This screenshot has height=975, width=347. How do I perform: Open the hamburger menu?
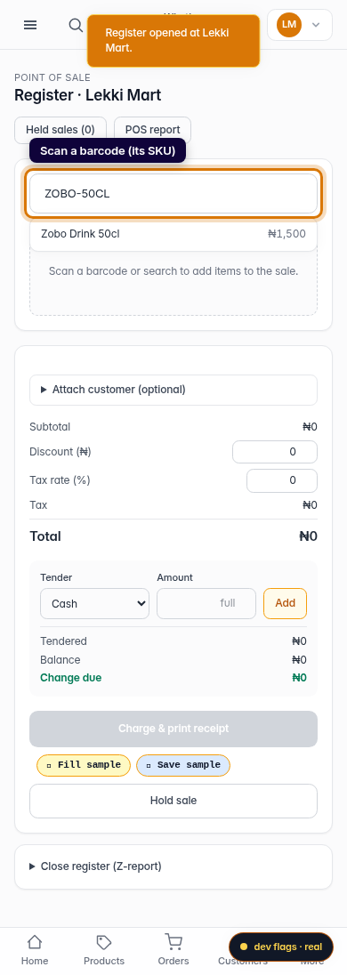(30, 25)
